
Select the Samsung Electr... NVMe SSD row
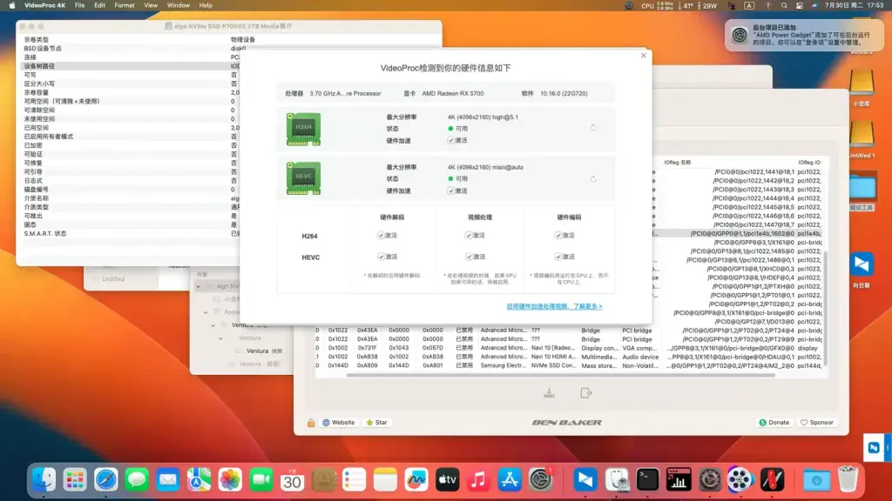tap(569, 366)
